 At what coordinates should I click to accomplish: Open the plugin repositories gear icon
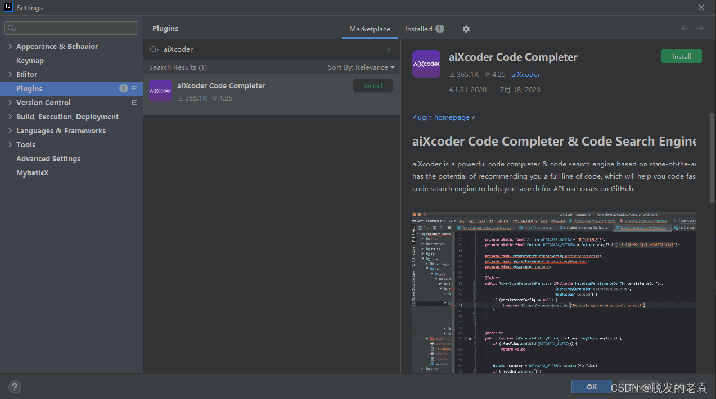pyautogui.click(x=466, y=29)
